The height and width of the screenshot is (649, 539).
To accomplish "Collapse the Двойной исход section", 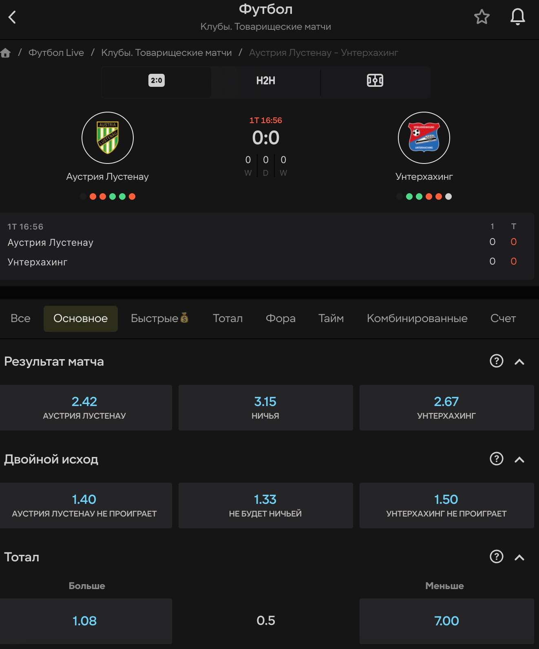I will (519, 459).
